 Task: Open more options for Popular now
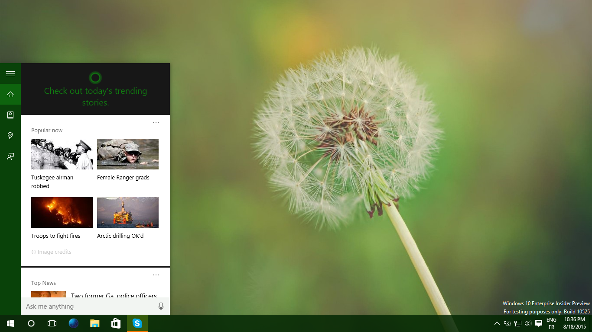tap(156, 122)
